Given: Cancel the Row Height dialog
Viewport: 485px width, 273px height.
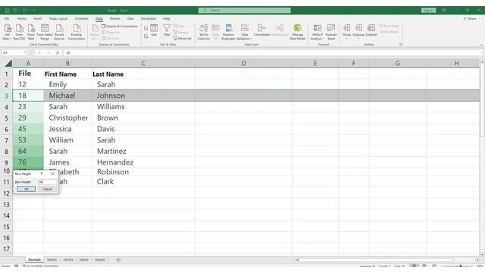Looking at the screenshot, I should click(x=47, y=189).
